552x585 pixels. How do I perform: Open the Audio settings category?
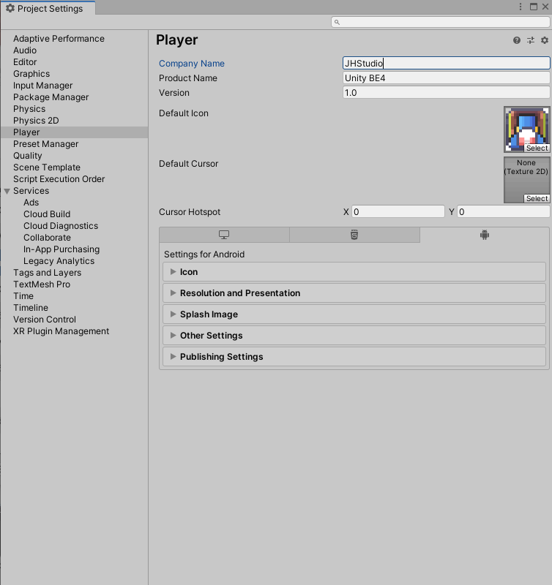pos(25,50)
